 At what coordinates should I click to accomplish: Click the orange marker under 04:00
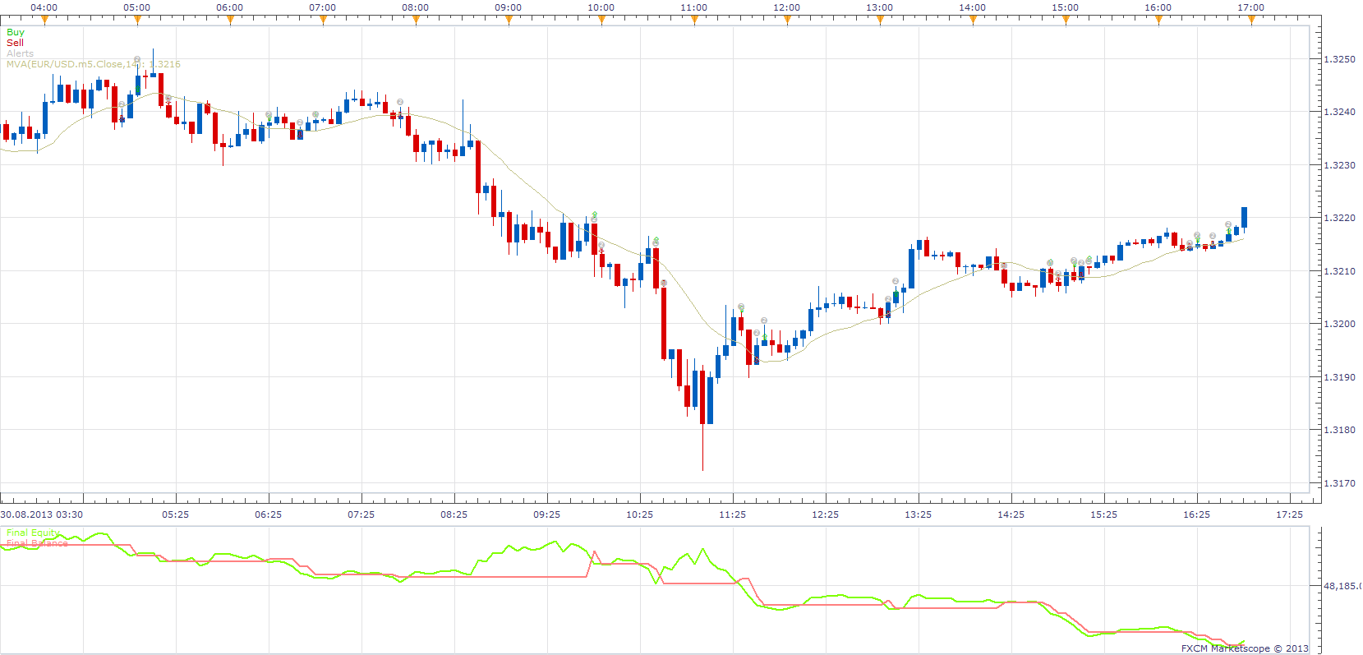[44, 21]
